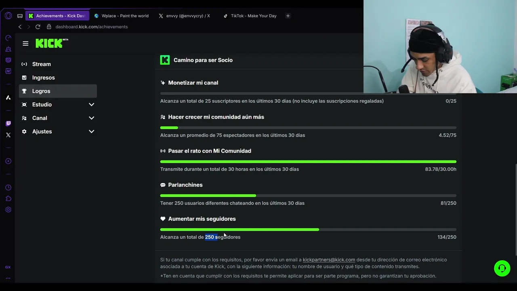Click the 4.52/75 viewers value
This screenshot has width=517, height=291.
point(448,135)
